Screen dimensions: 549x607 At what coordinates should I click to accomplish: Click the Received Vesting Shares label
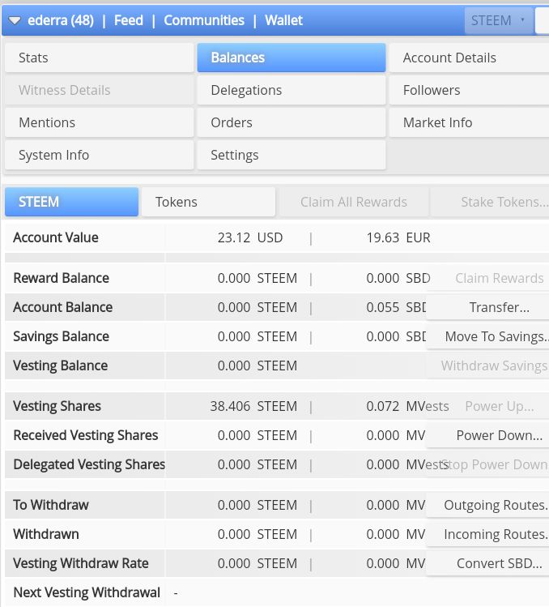[x=86, y=435]
